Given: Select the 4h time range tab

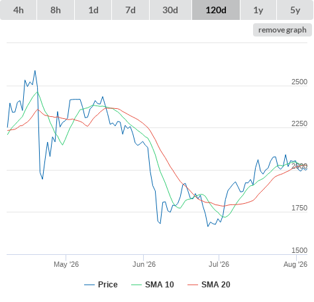Looking at the screenshot, I should [19, 10].
